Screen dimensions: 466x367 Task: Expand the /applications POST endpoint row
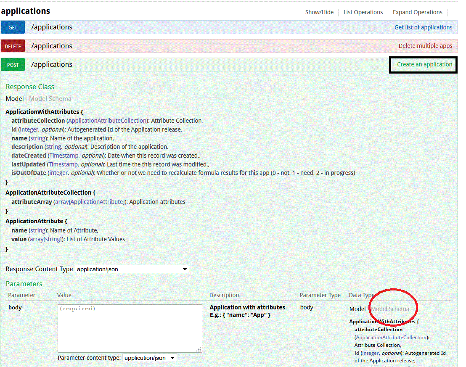(x=51, y=64)
